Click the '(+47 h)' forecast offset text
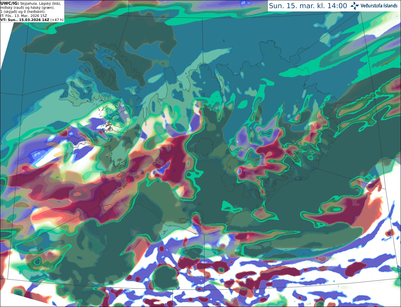 point(57,20)
